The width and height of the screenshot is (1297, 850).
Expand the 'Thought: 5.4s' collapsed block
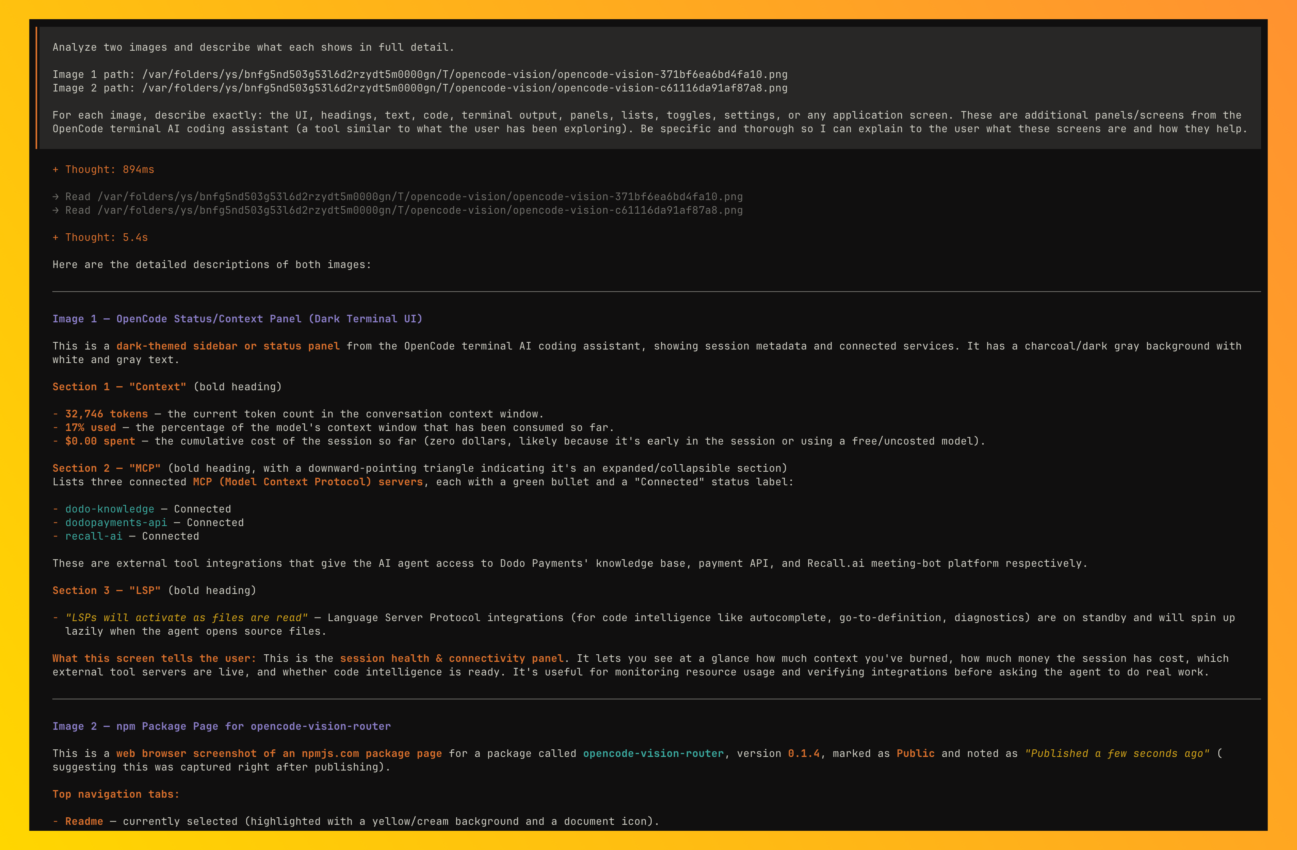click(x=100, y=238)
